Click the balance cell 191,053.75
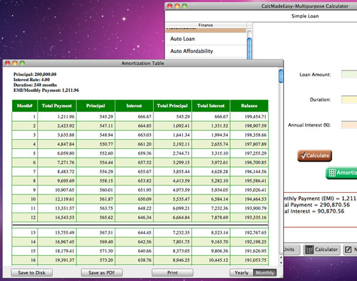 pos(249,260)
